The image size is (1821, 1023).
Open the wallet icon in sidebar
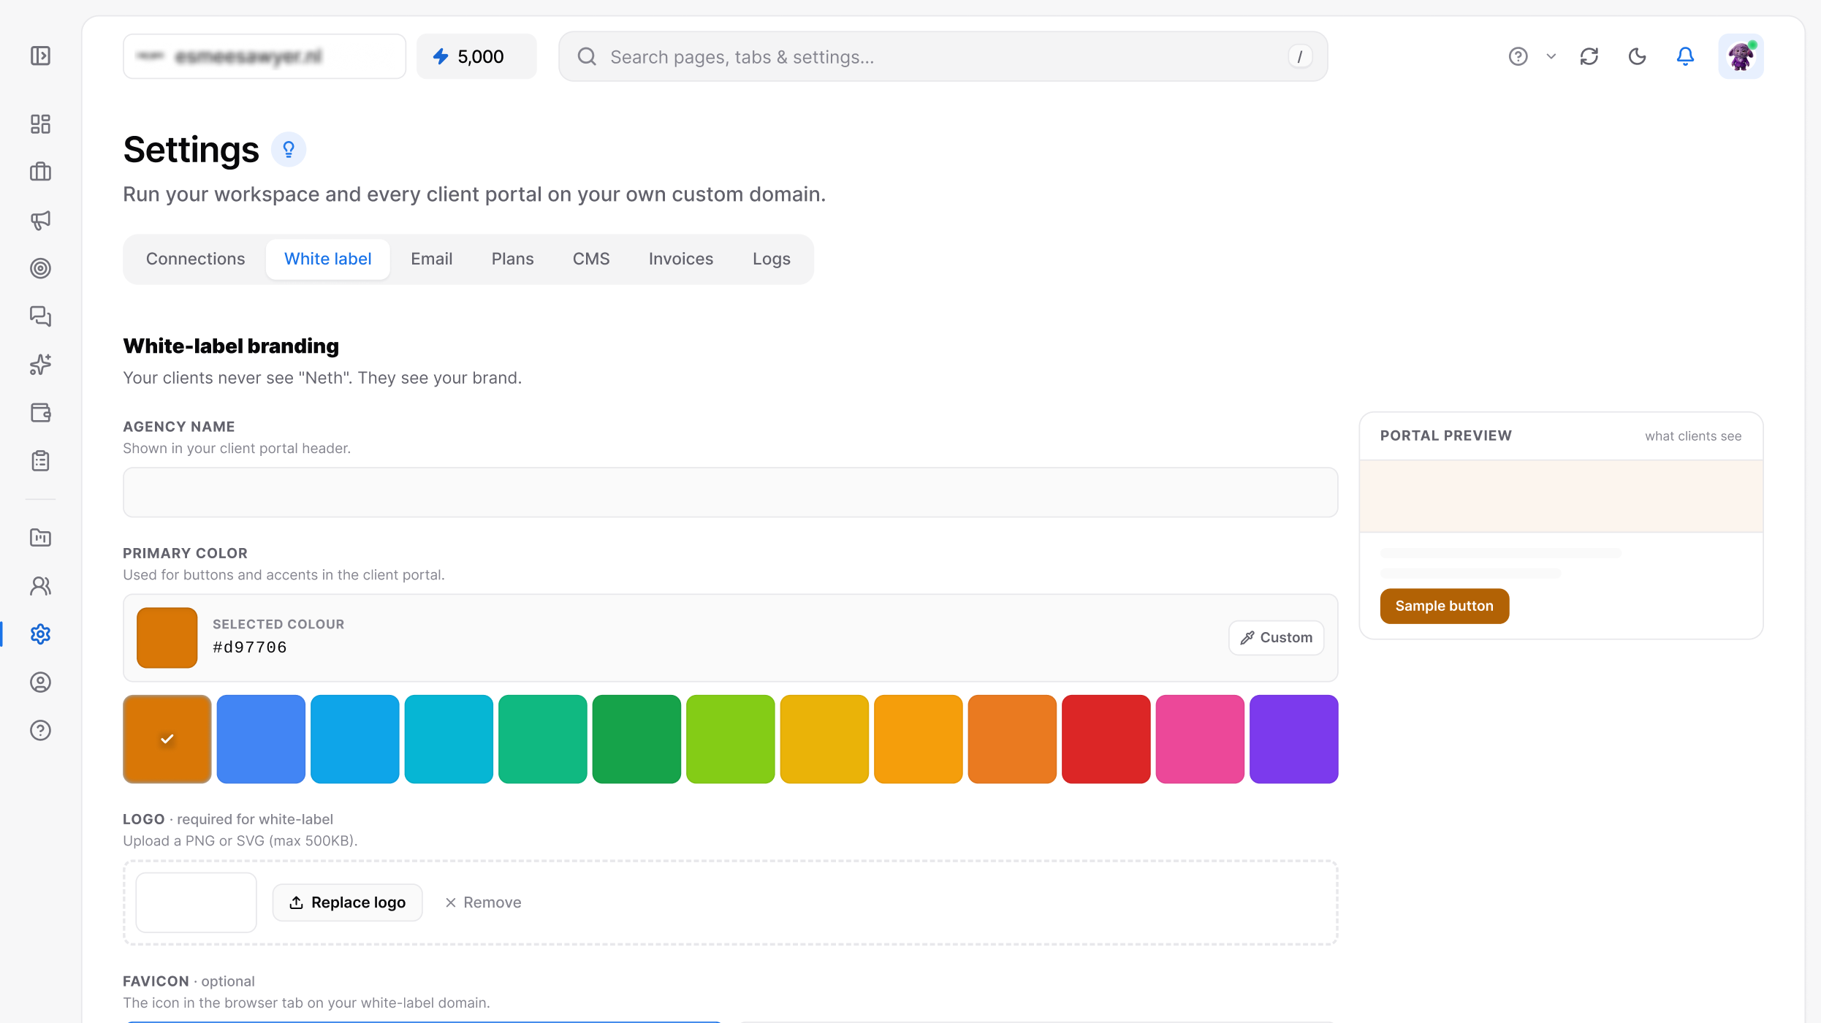(41, 413)
